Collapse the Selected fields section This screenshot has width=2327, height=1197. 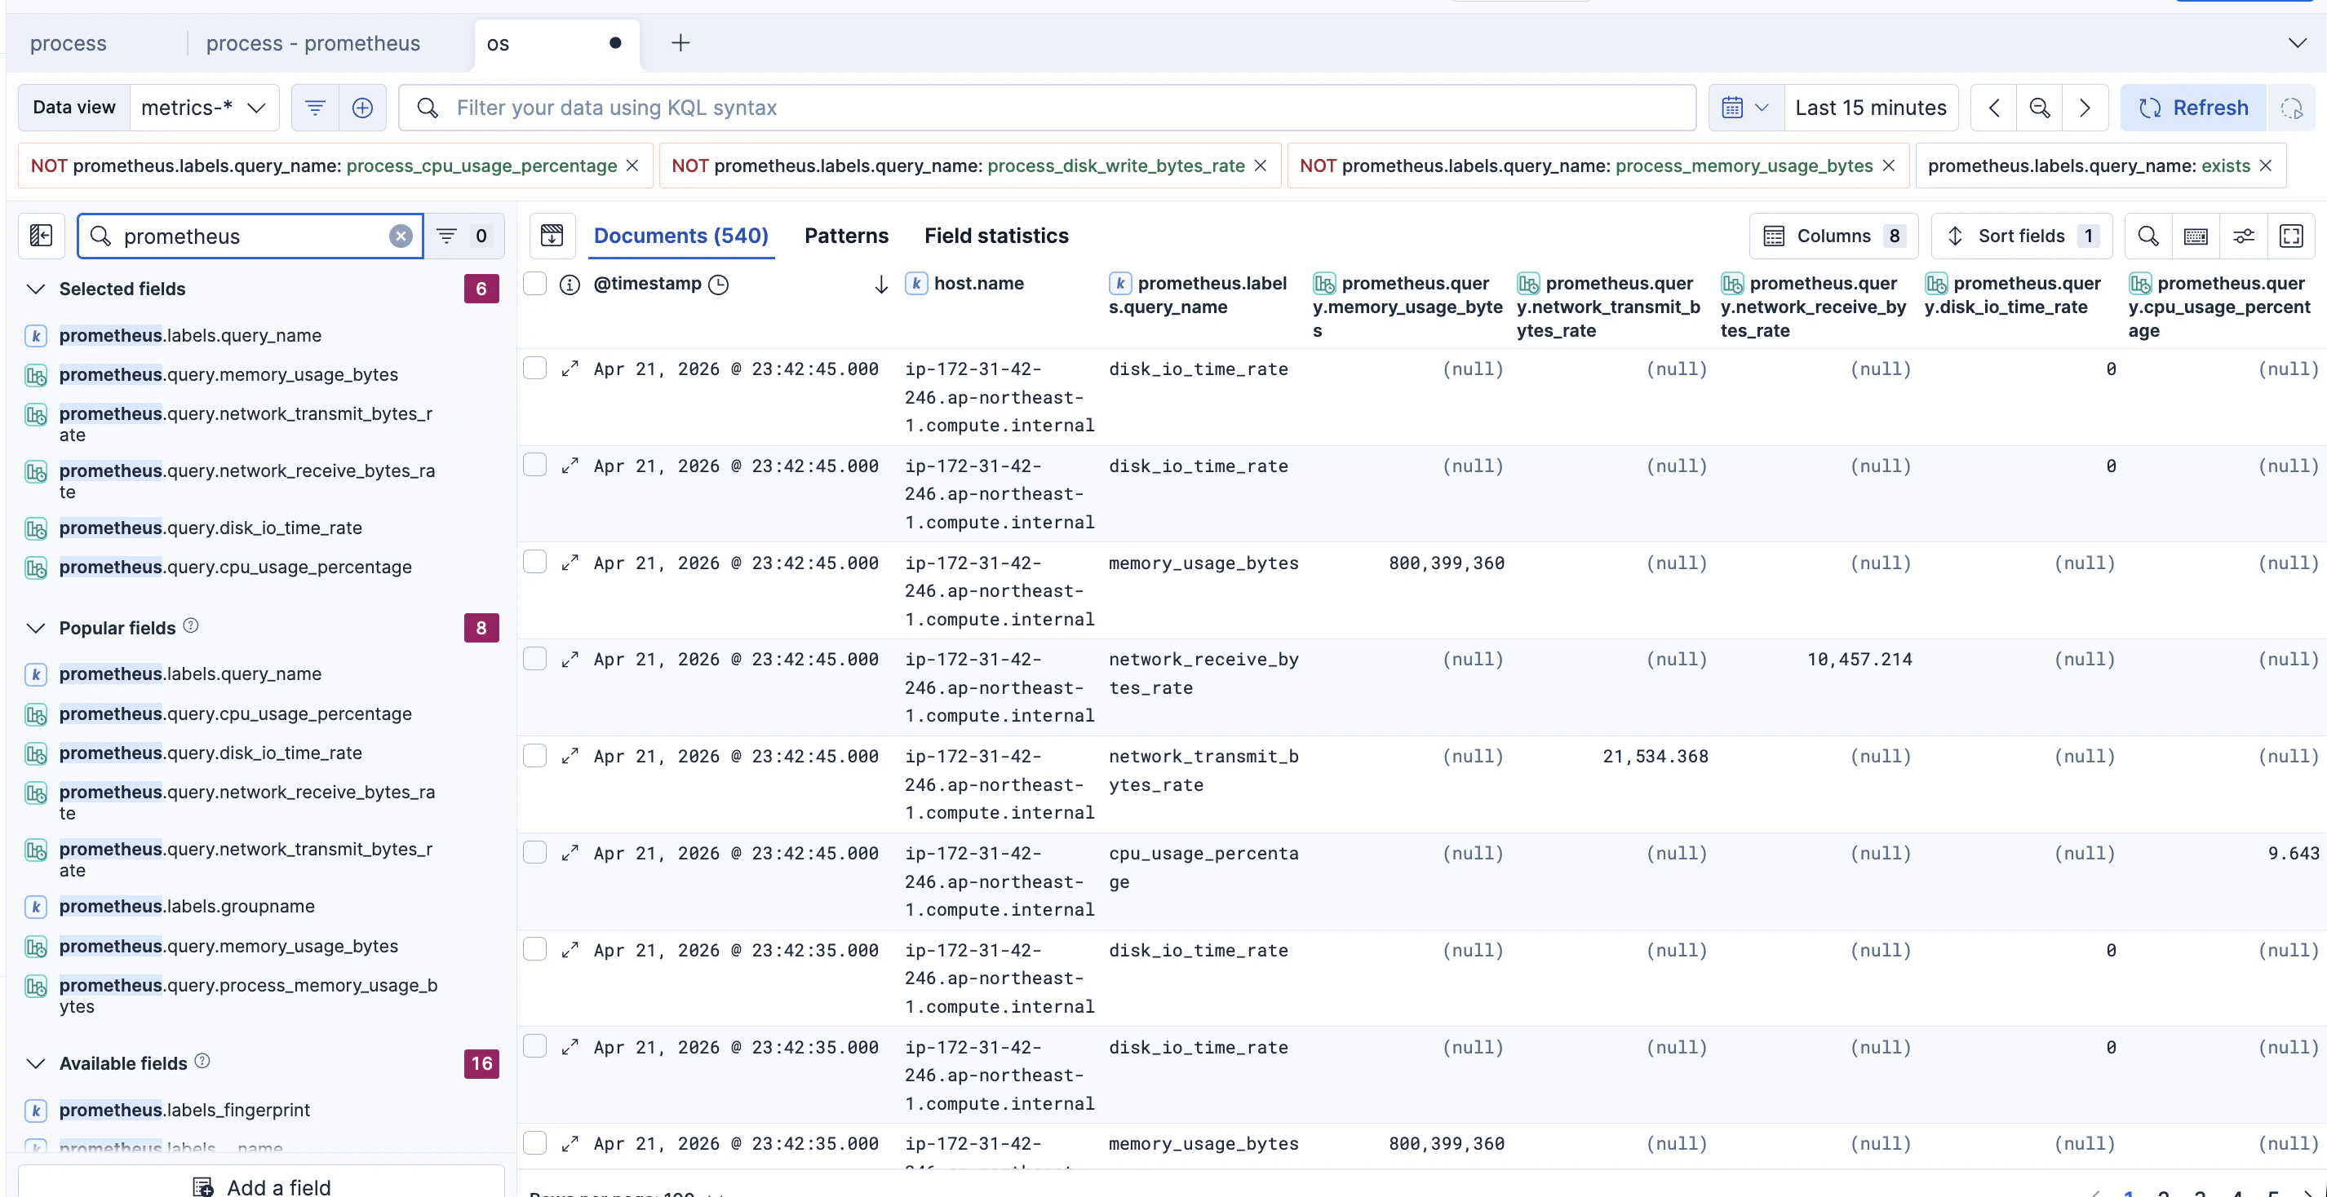click(36, 289)
